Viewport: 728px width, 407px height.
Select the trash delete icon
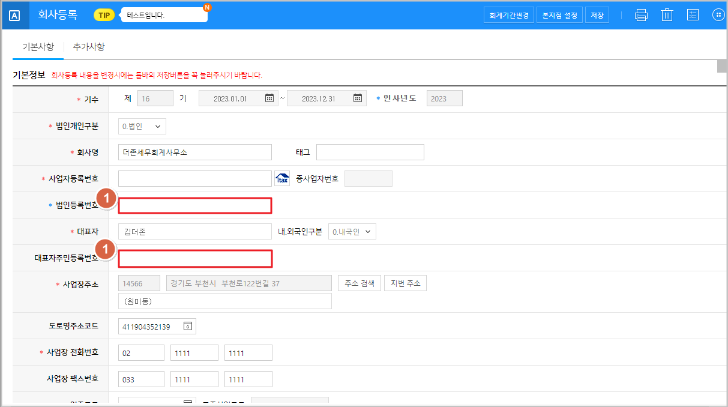[667, 14]
